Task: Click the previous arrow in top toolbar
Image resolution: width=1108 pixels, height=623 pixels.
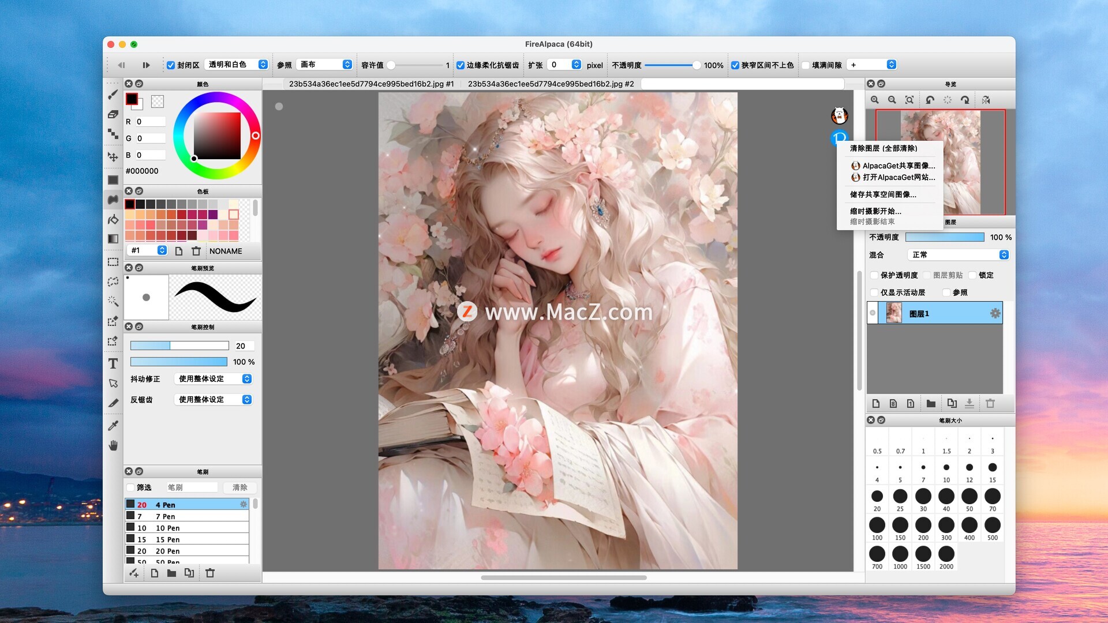Action: click(x=121, y=65)
